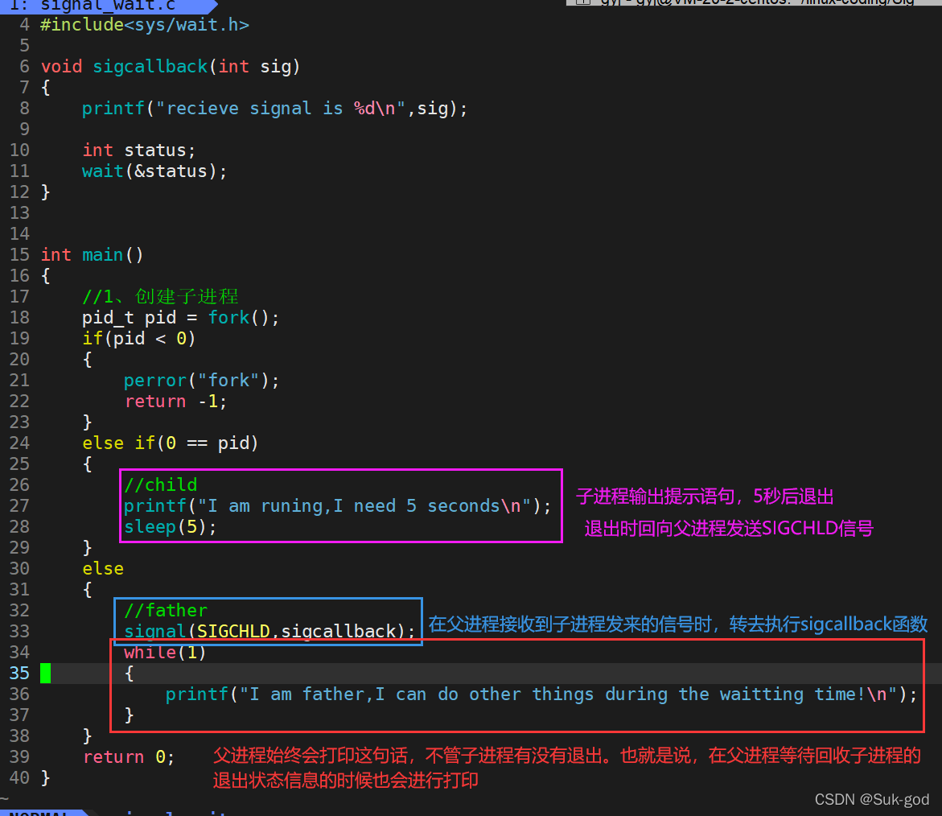This screenshot has height=816, width=942.
Task: Click the sleep(5); call
Action: (x=170, y=527)
